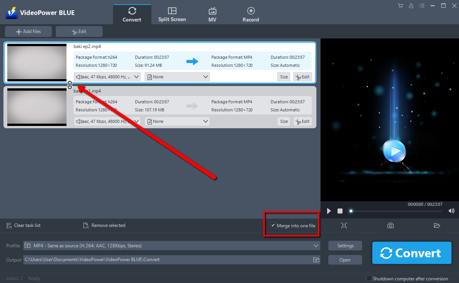459x283 pixels.
Task: Take a snapshot with the camera icon
Action: click(x=391, y=225)
